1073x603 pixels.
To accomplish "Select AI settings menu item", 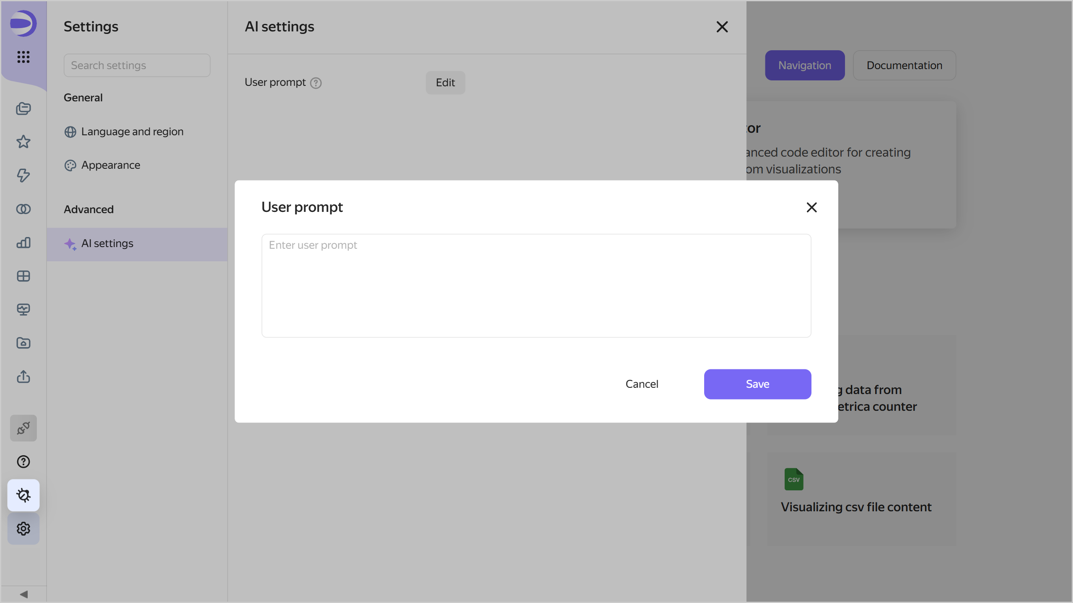I will click(107, 244).
